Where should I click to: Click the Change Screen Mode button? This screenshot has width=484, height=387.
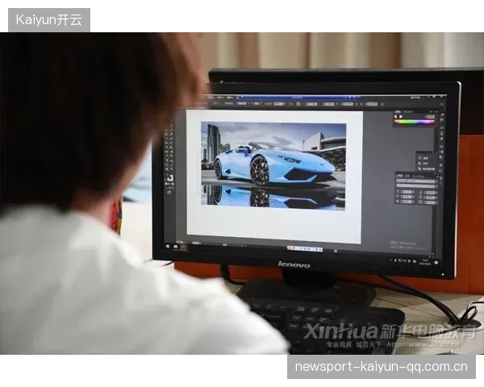point(169,193)
